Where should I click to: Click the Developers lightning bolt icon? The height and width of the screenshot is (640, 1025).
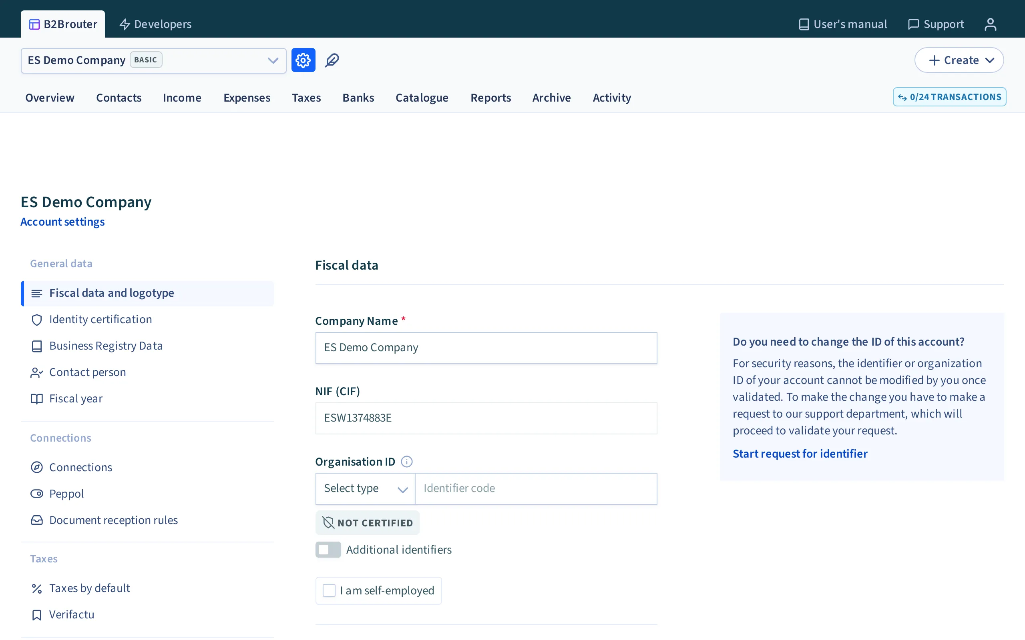point(125,24)
